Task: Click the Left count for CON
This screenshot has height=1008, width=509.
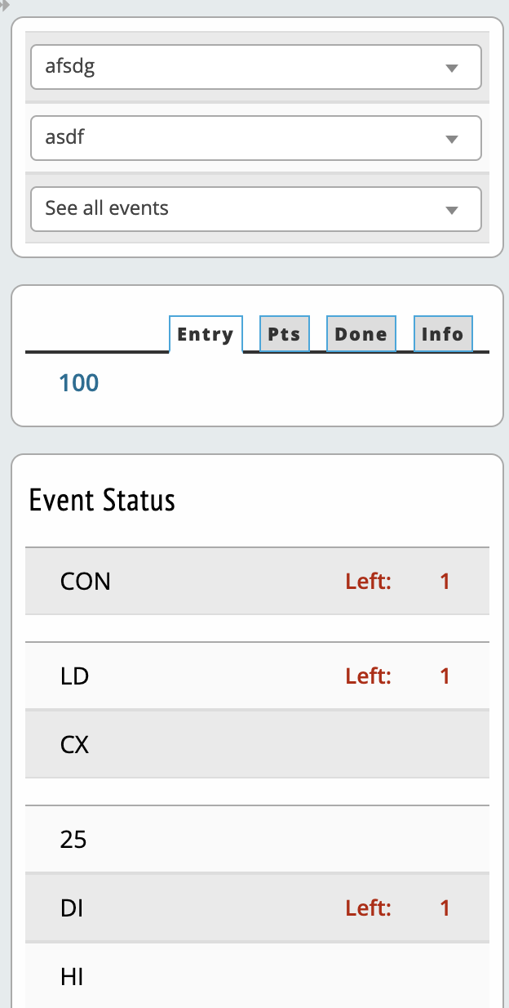Action: click(x=445, y=582)
